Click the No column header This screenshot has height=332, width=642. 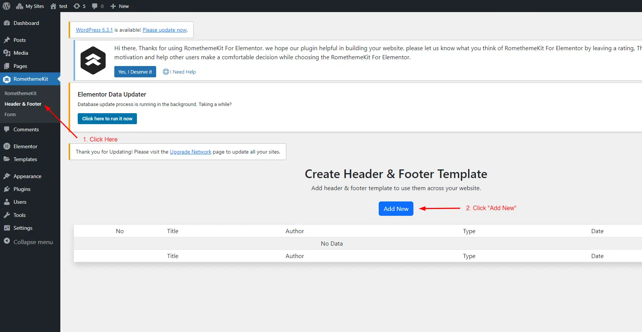[120, 231]
